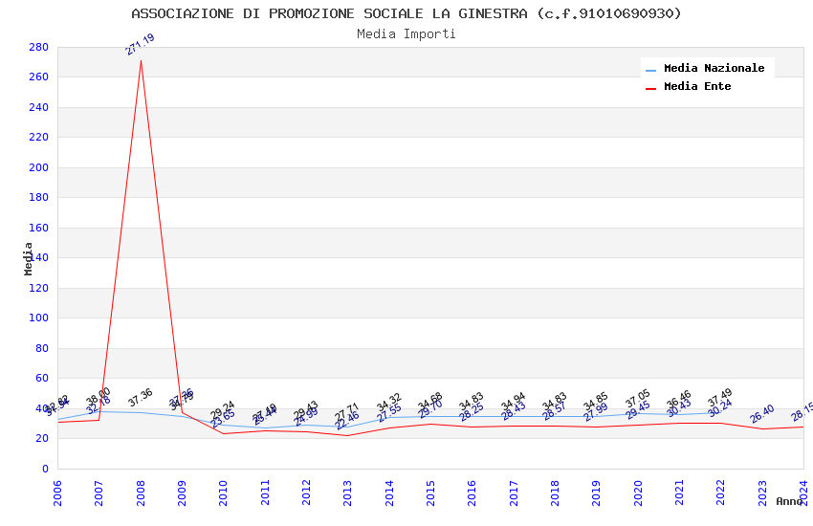
Task: Click the 271.19 peak value label
Action: point(140,44)
